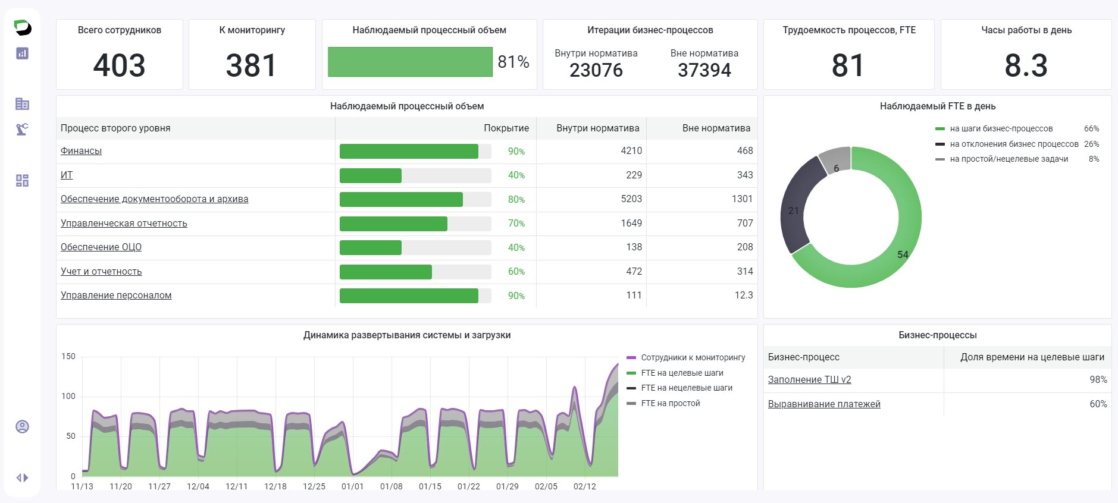The width and height of the screenshot is (1118, 503).
Task: Click the sidebar expand/collapse arrows icon
Action: click(22, 477)
